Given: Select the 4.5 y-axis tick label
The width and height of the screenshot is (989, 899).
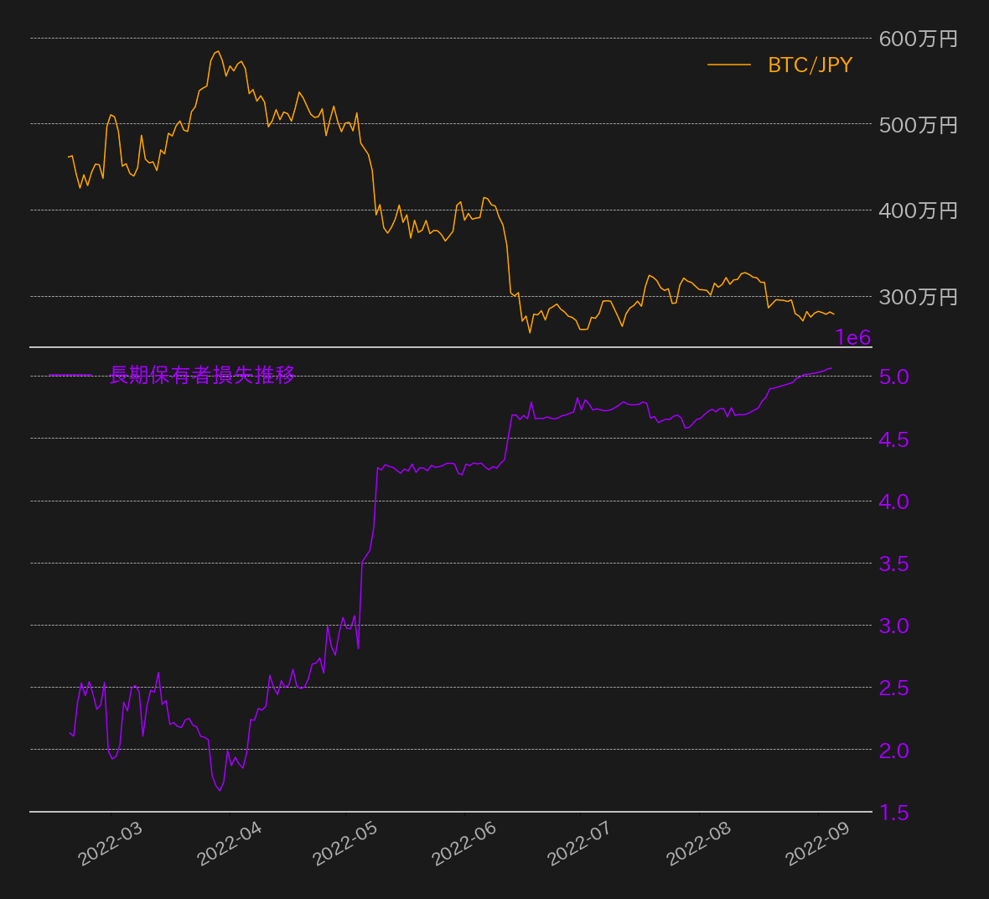Looking at the screenshot, I should click(x=893, y=439).
